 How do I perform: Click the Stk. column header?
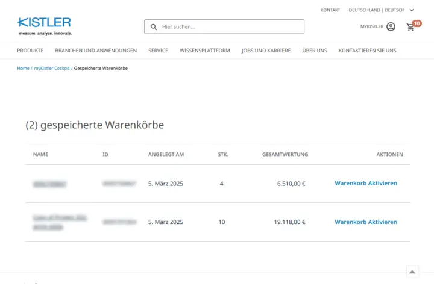223,154
